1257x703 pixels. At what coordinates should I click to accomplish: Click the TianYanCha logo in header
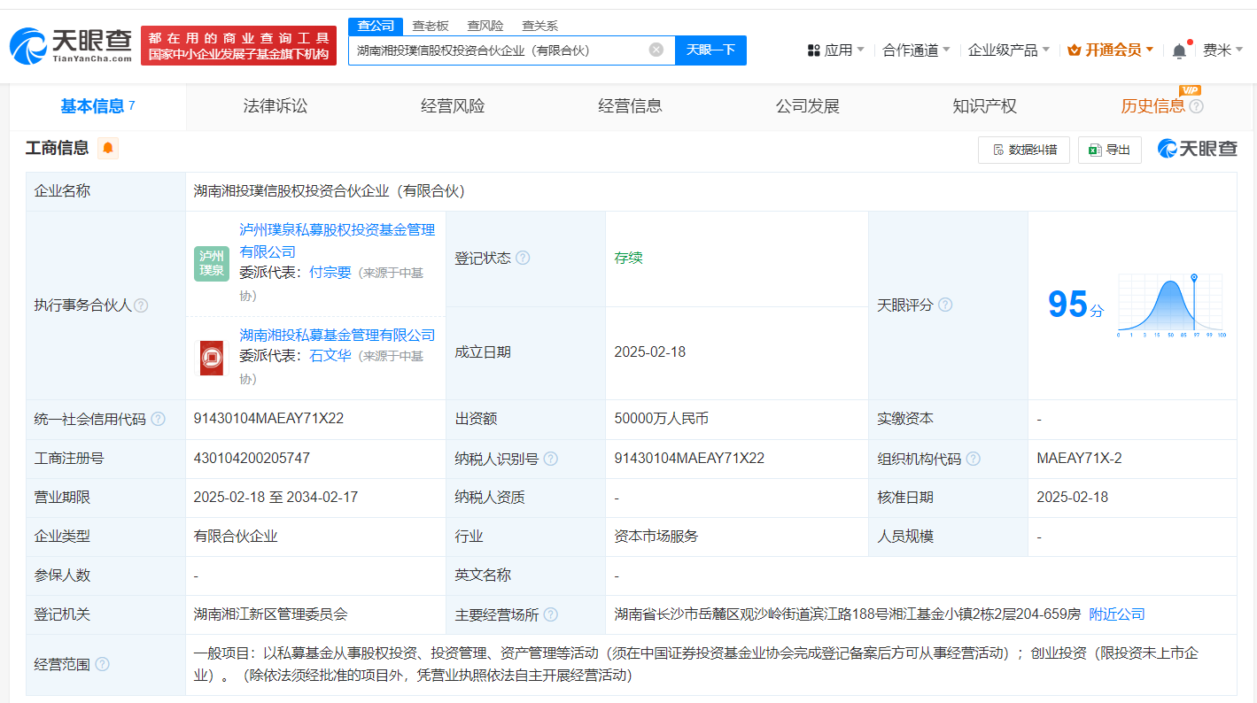[x=71, y=45]
